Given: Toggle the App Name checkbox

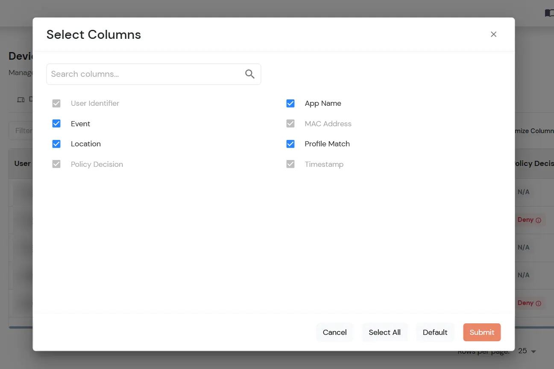Looking at the screenshot, I should 290,103.
